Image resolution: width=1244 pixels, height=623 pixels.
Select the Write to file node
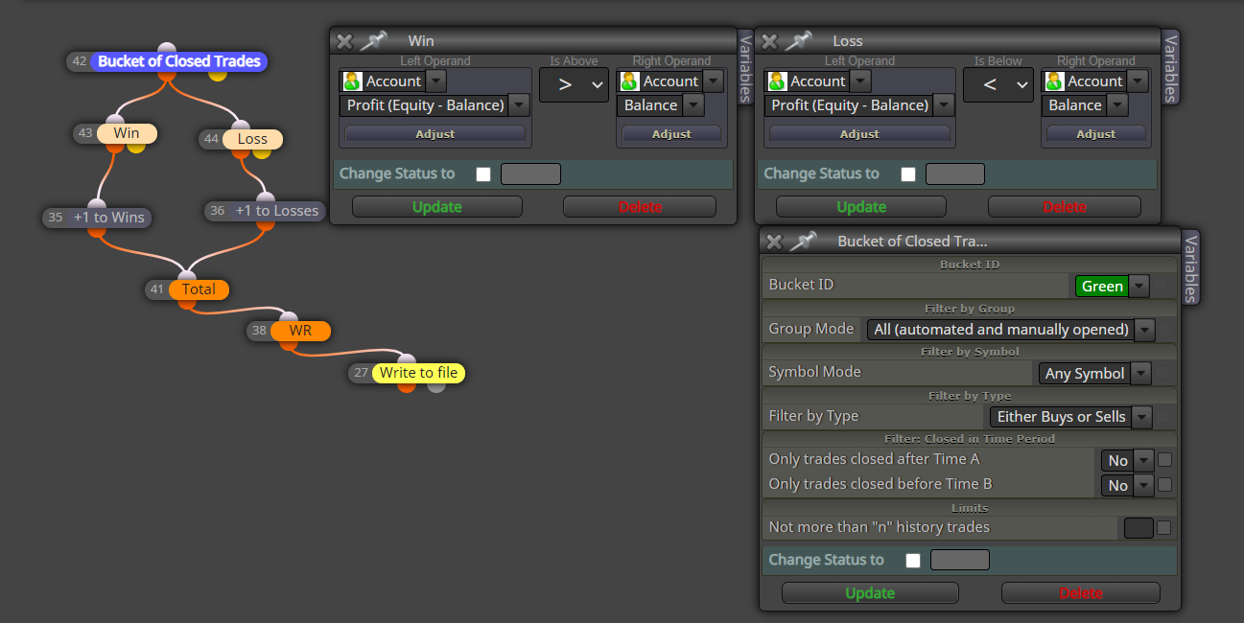pyautogui.click(x=418, y=373)
